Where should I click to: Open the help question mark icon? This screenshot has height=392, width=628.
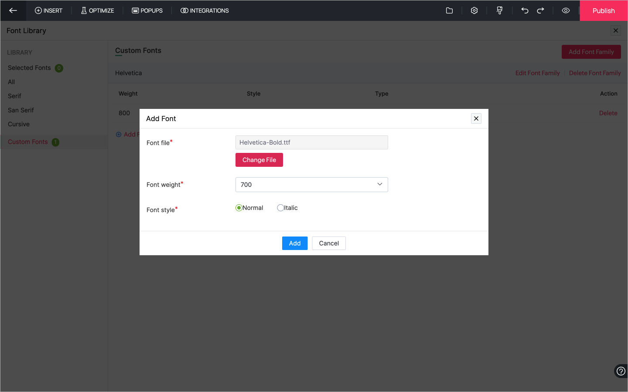(x=621, y=371)
